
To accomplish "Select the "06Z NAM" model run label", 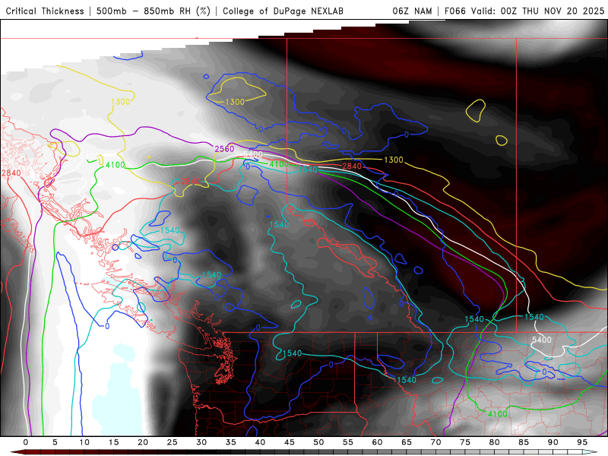I will [412, 11].
